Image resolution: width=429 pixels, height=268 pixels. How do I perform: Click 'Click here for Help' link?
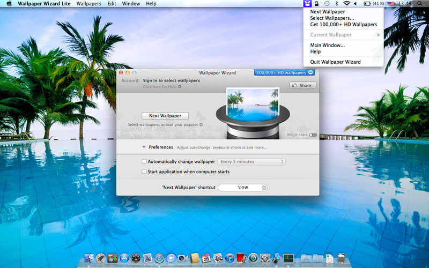[159, 87]
